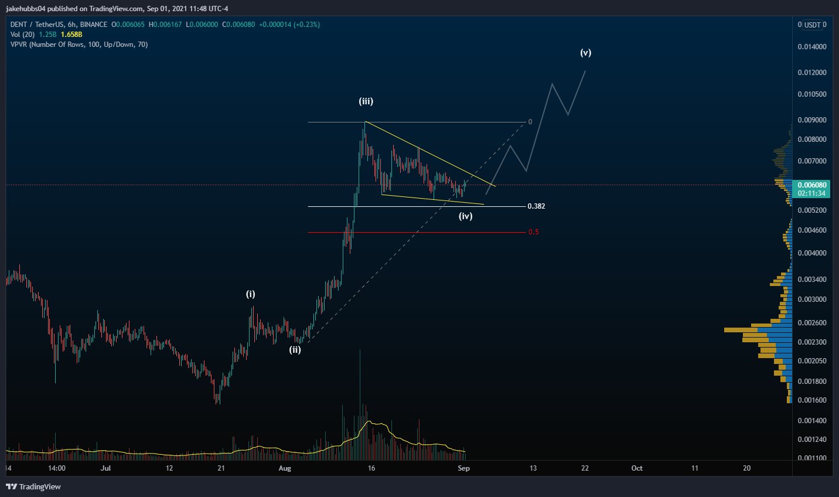This screenshot has height=497, width=839.
Task: Select the 0.382 Fibonacci level label
Action: (x=536, y=206)
